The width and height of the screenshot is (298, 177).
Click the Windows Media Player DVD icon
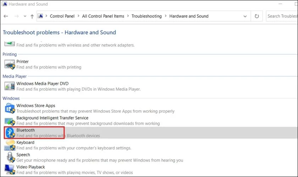click(x=10, y=86)
